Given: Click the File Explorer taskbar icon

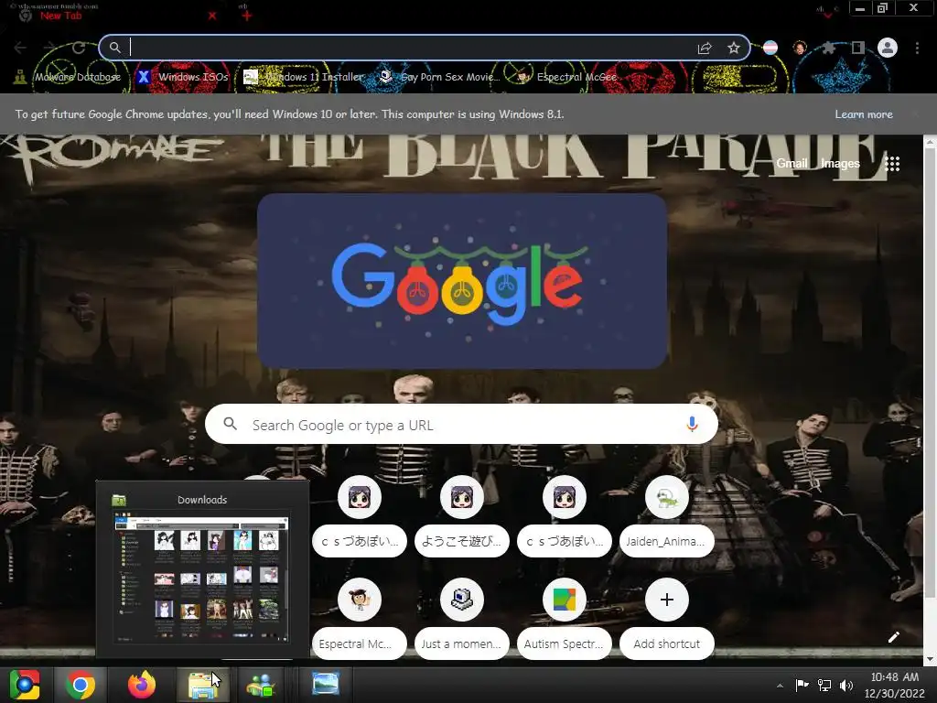Looking at the screenshot, I should tap(202, 685).
